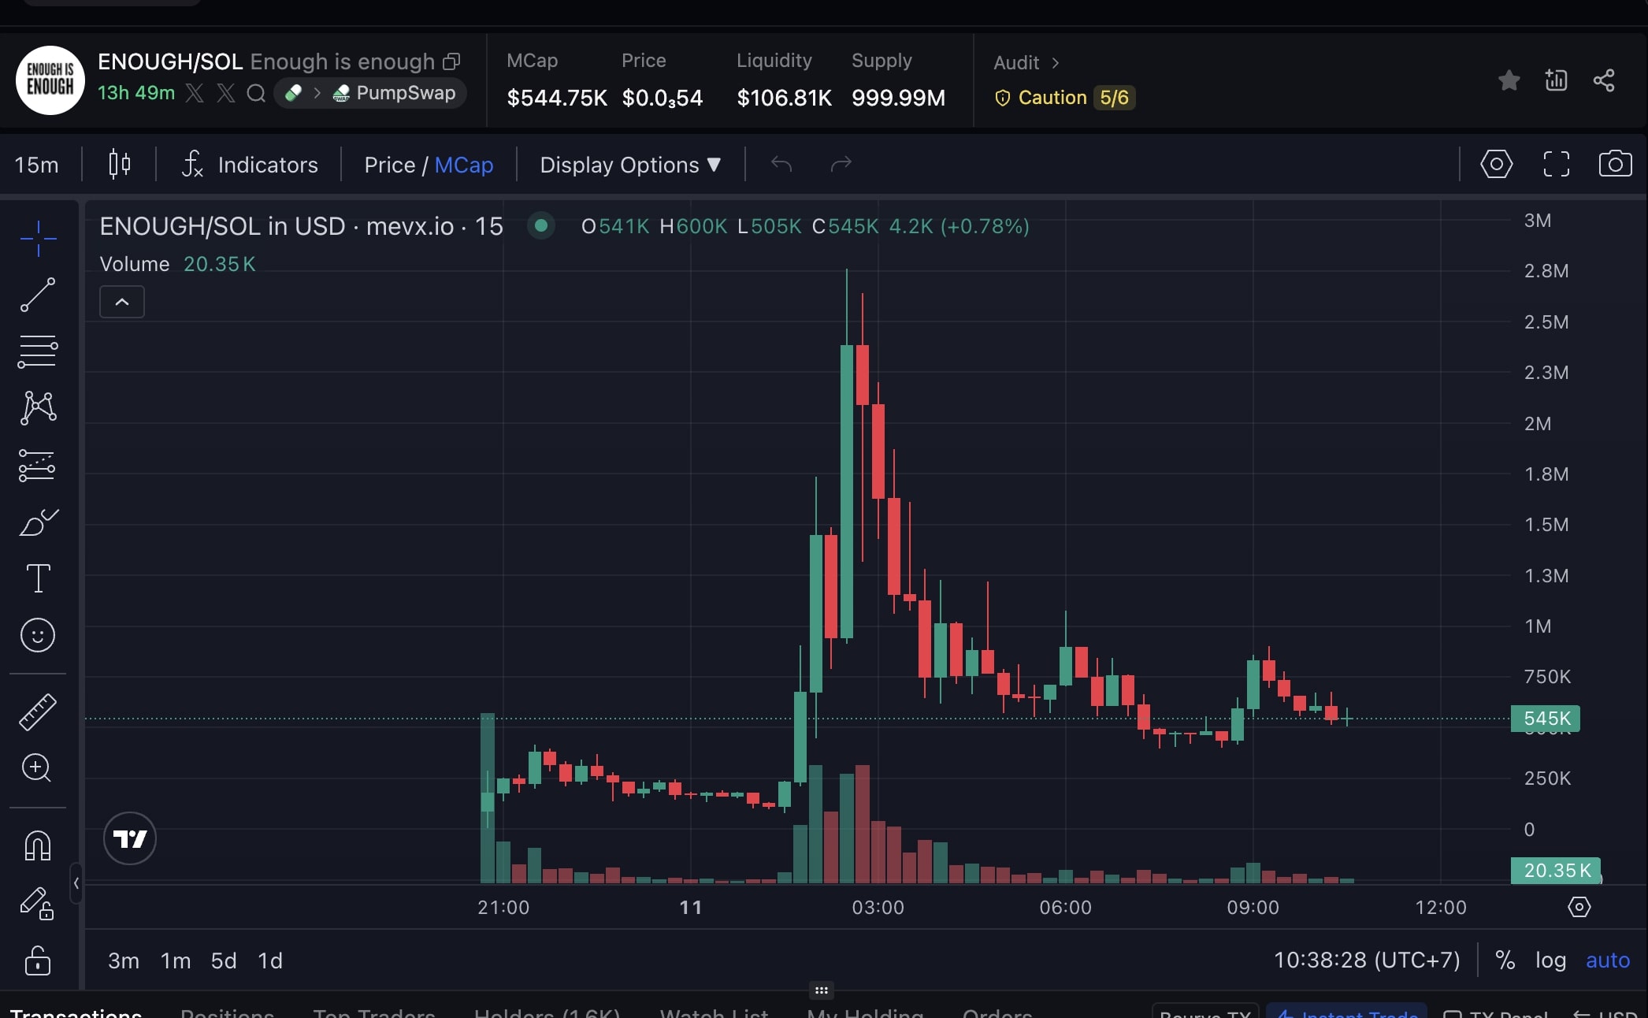Viewport: 1648px width, 1018px height.
Task: Redo the last chart action
Action: coord(841,164)
